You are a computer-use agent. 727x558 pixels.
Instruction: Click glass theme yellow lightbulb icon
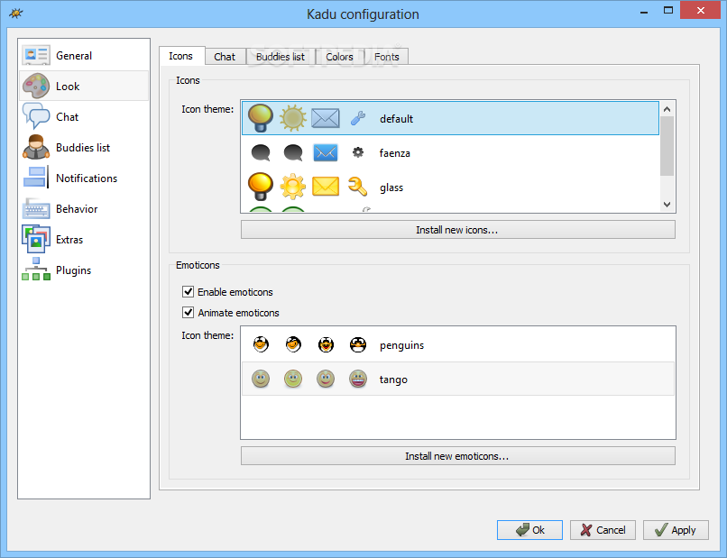coord(261,187)
